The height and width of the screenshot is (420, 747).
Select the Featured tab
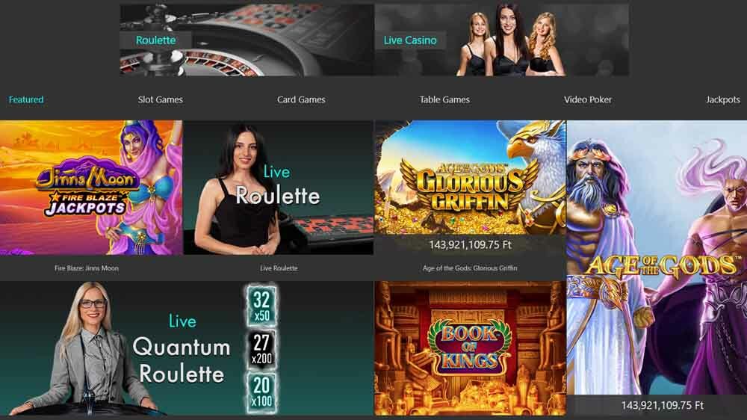click(x=26, y=99)
